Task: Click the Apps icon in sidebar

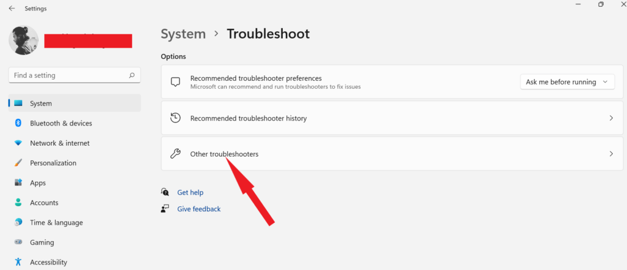Action: click(18, 183)
